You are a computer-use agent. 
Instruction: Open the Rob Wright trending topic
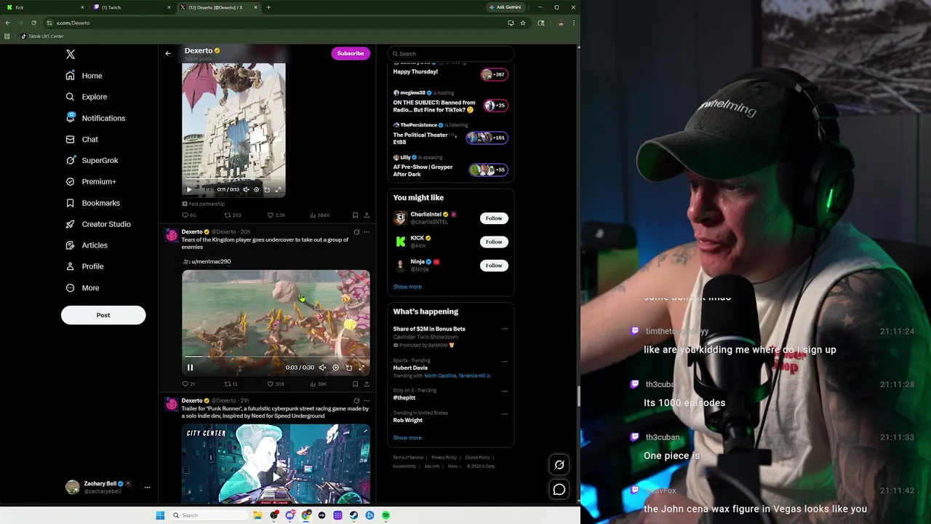point(407,420)
